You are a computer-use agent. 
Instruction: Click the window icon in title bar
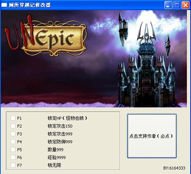coord(4,5)
